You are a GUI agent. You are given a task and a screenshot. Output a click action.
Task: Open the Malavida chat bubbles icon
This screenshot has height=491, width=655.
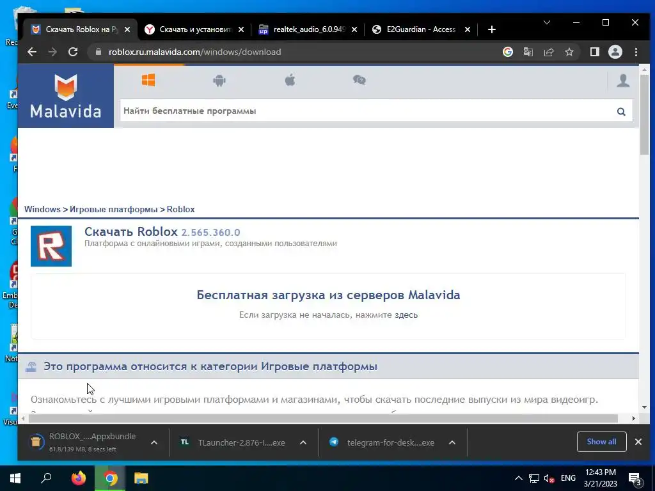point(359,80)
